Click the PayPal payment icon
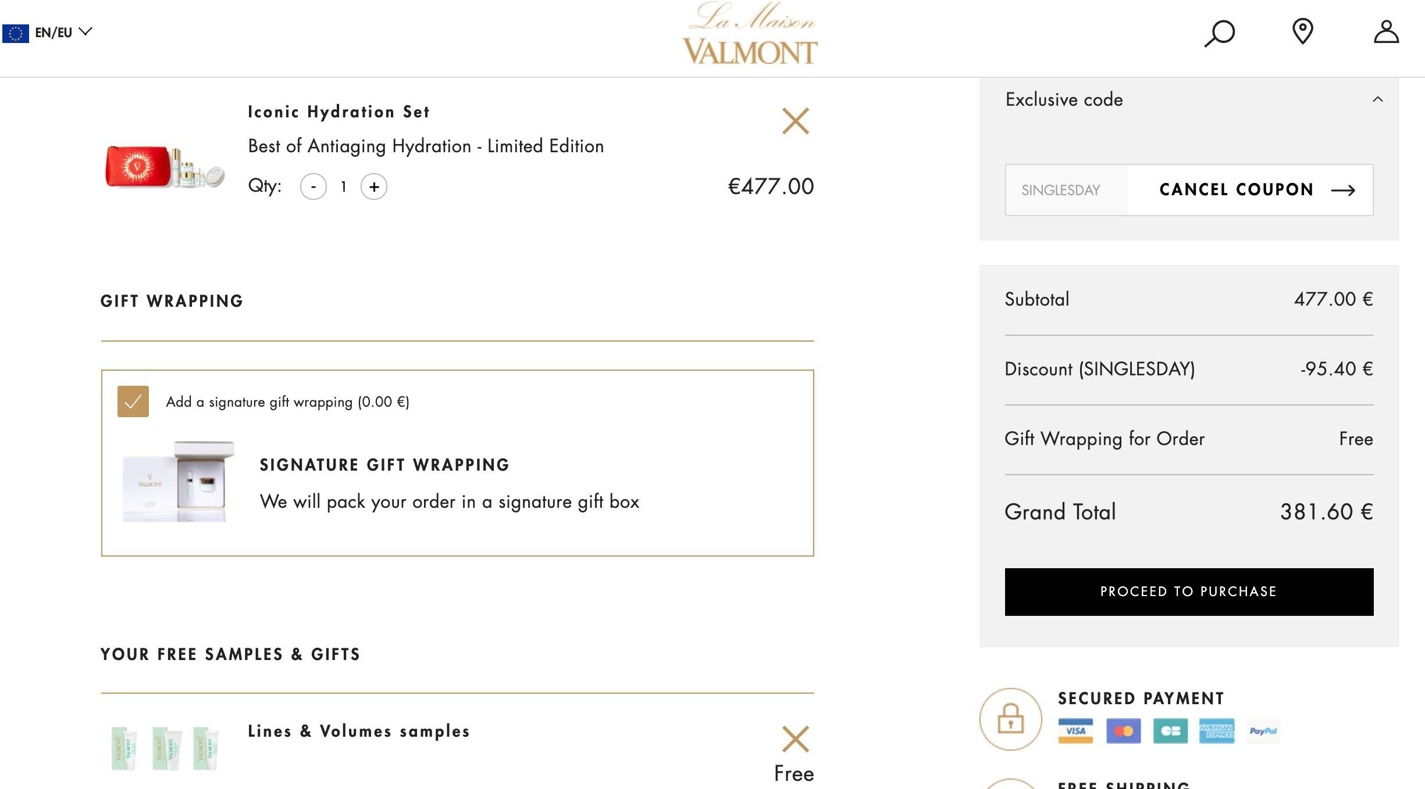 pyautogui.click(x=1263, y=731)
